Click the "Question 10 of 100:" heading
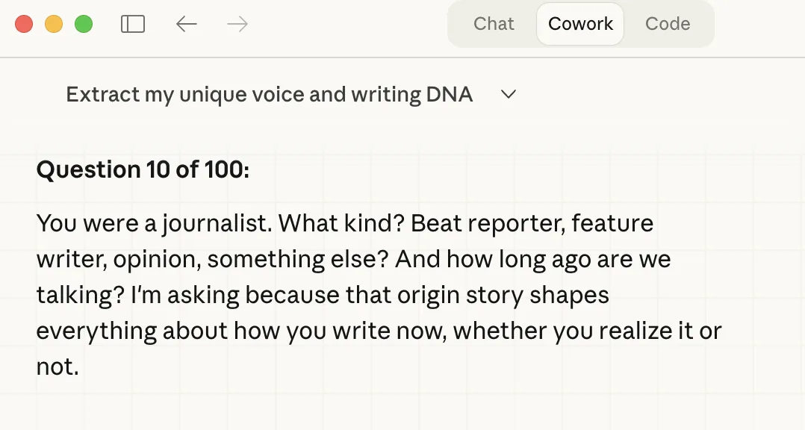 tap(143, 169)
